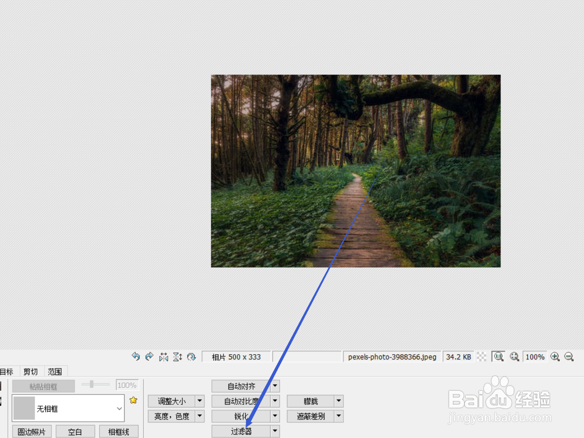Click the zoom 100% value field
The height and width of the screenshot is (438, 584).
tap(535, 357)
